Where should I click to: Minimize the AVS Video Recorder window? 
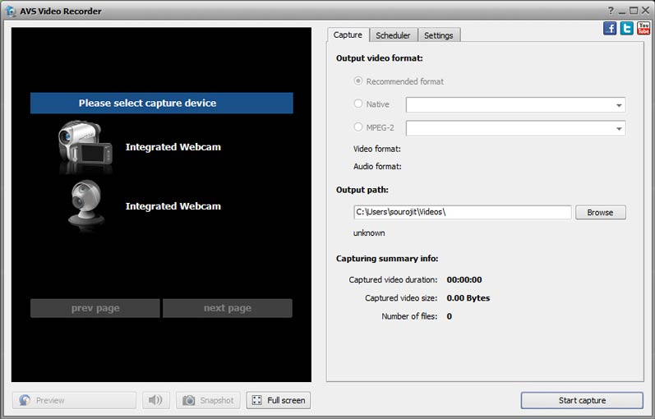[622, 12]
